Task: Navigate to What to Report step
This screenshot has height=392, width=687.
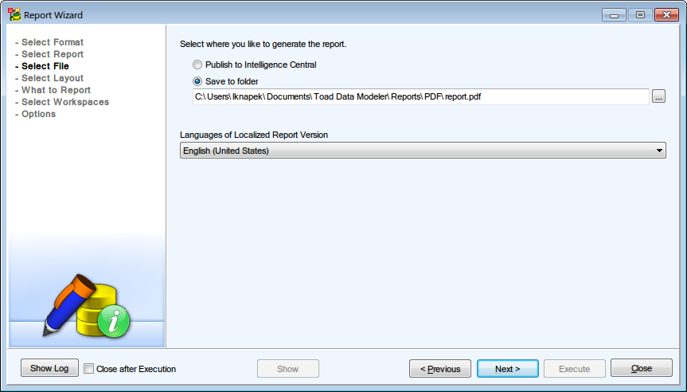Action: [x=56, y=90]
